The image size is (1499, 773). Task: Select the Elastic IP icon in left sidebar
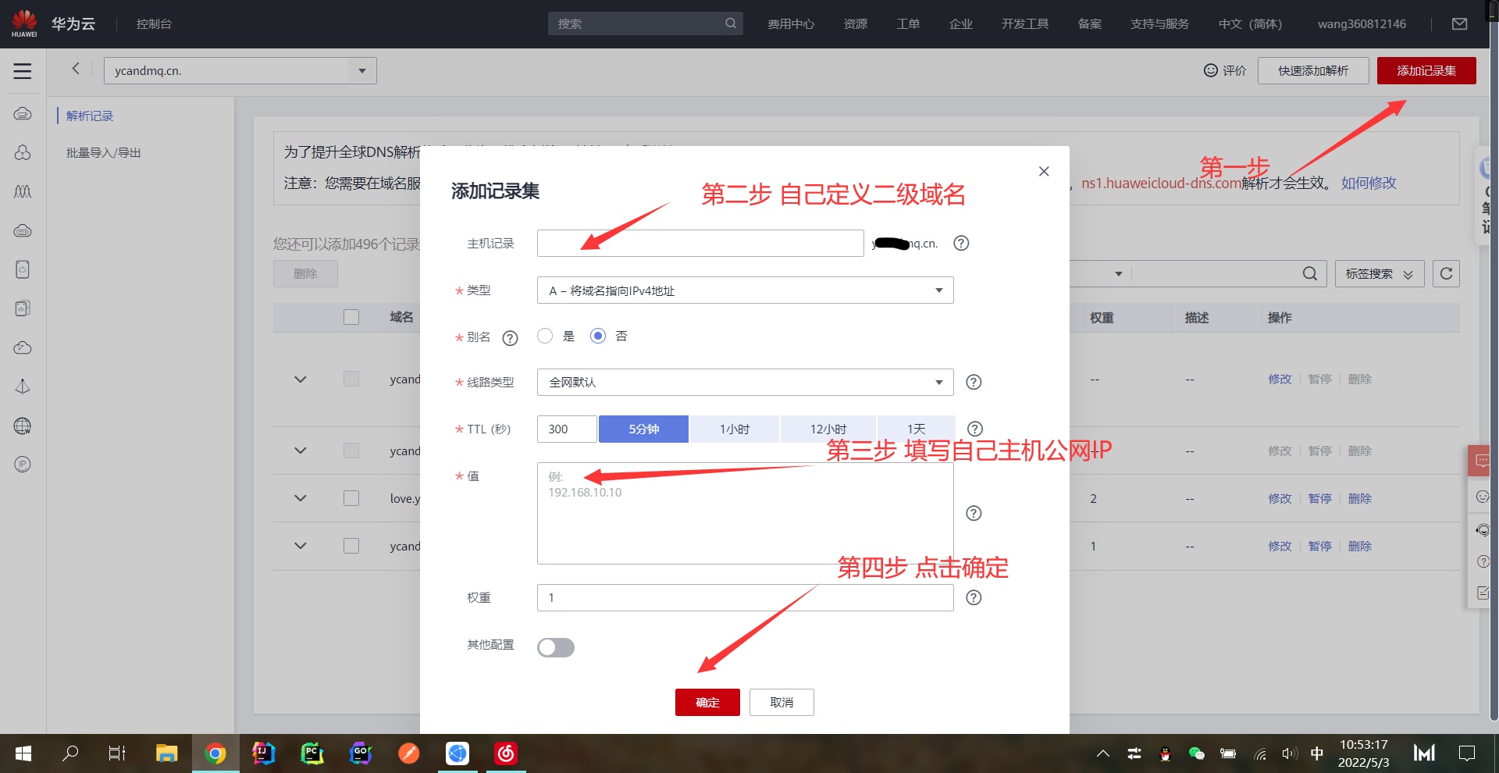22,465
